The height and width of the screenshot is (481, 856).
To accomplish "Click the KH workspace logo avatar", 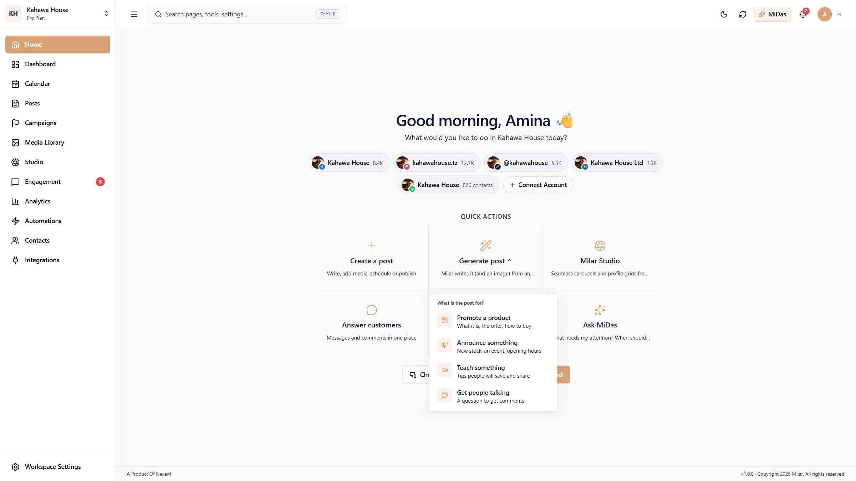I will tap(14, 14).
